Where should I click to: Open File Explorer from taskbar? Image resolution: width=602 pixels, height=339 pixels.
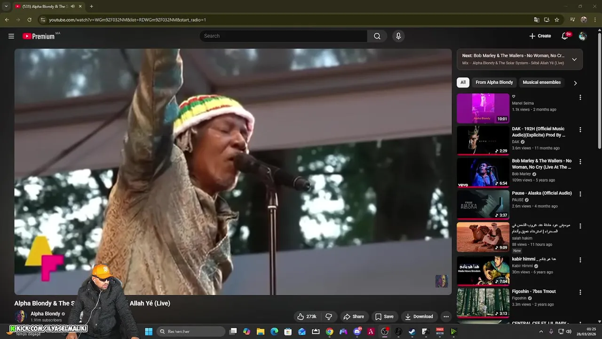tap(261, 331)
